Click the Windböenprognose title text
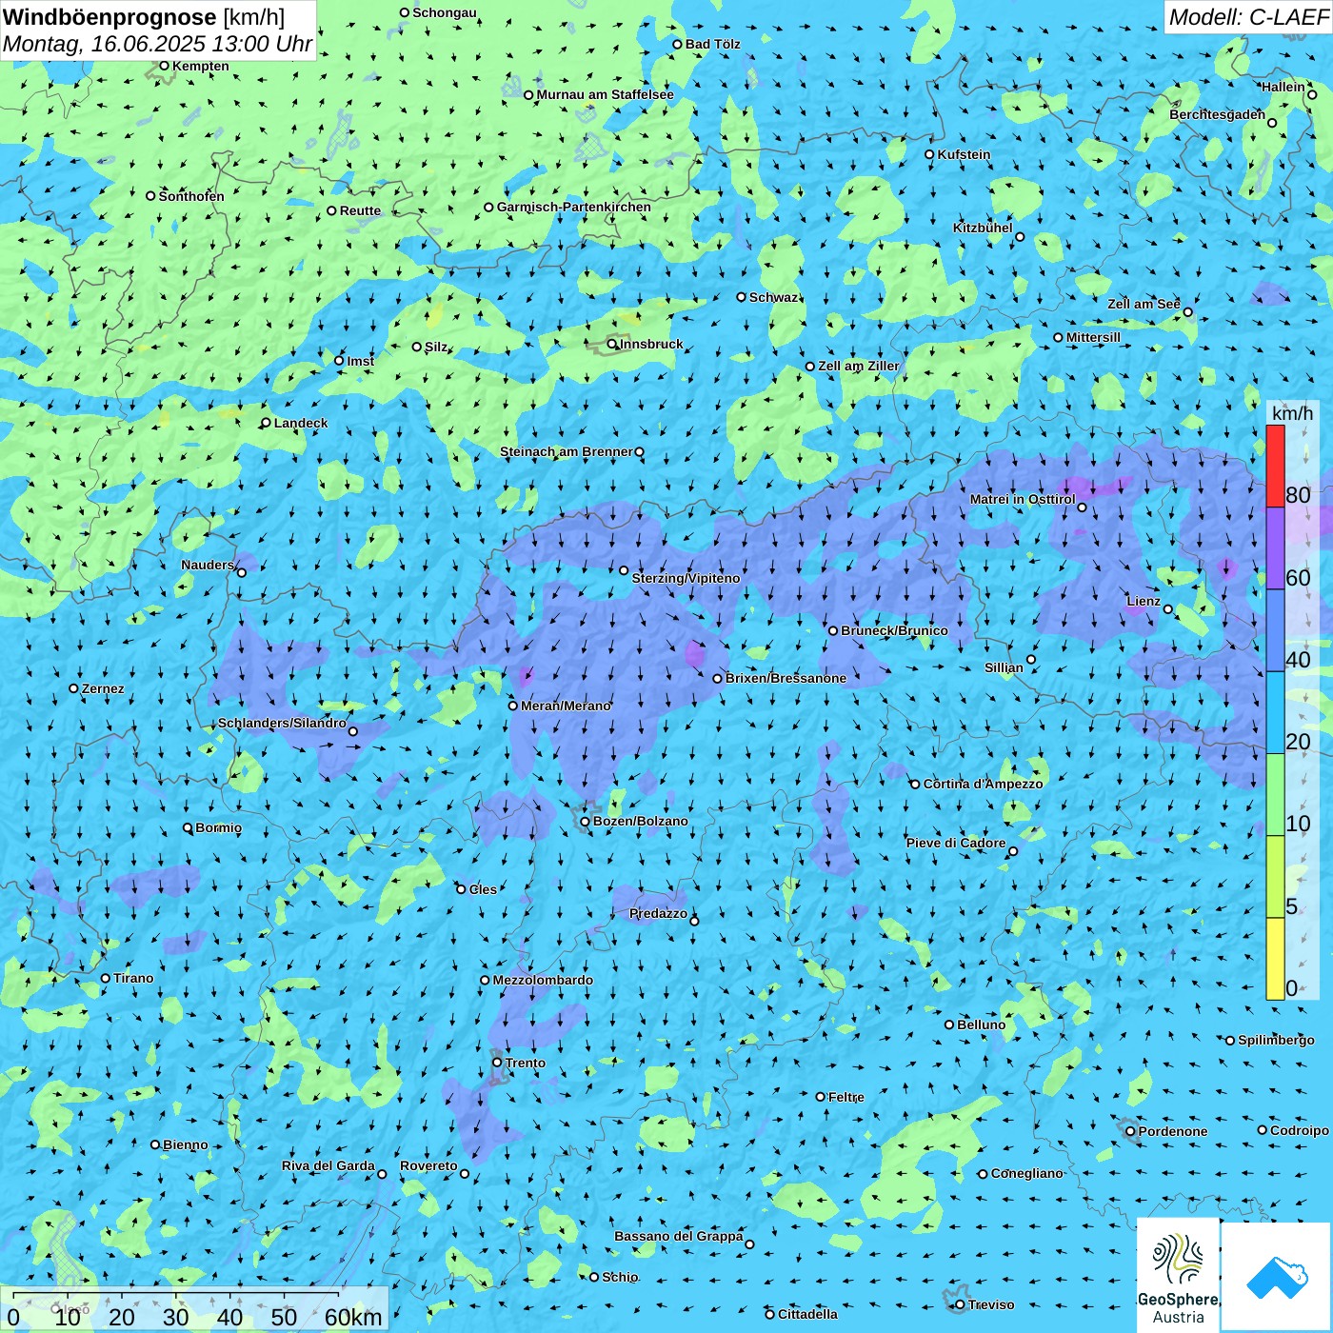 point(110,17)
